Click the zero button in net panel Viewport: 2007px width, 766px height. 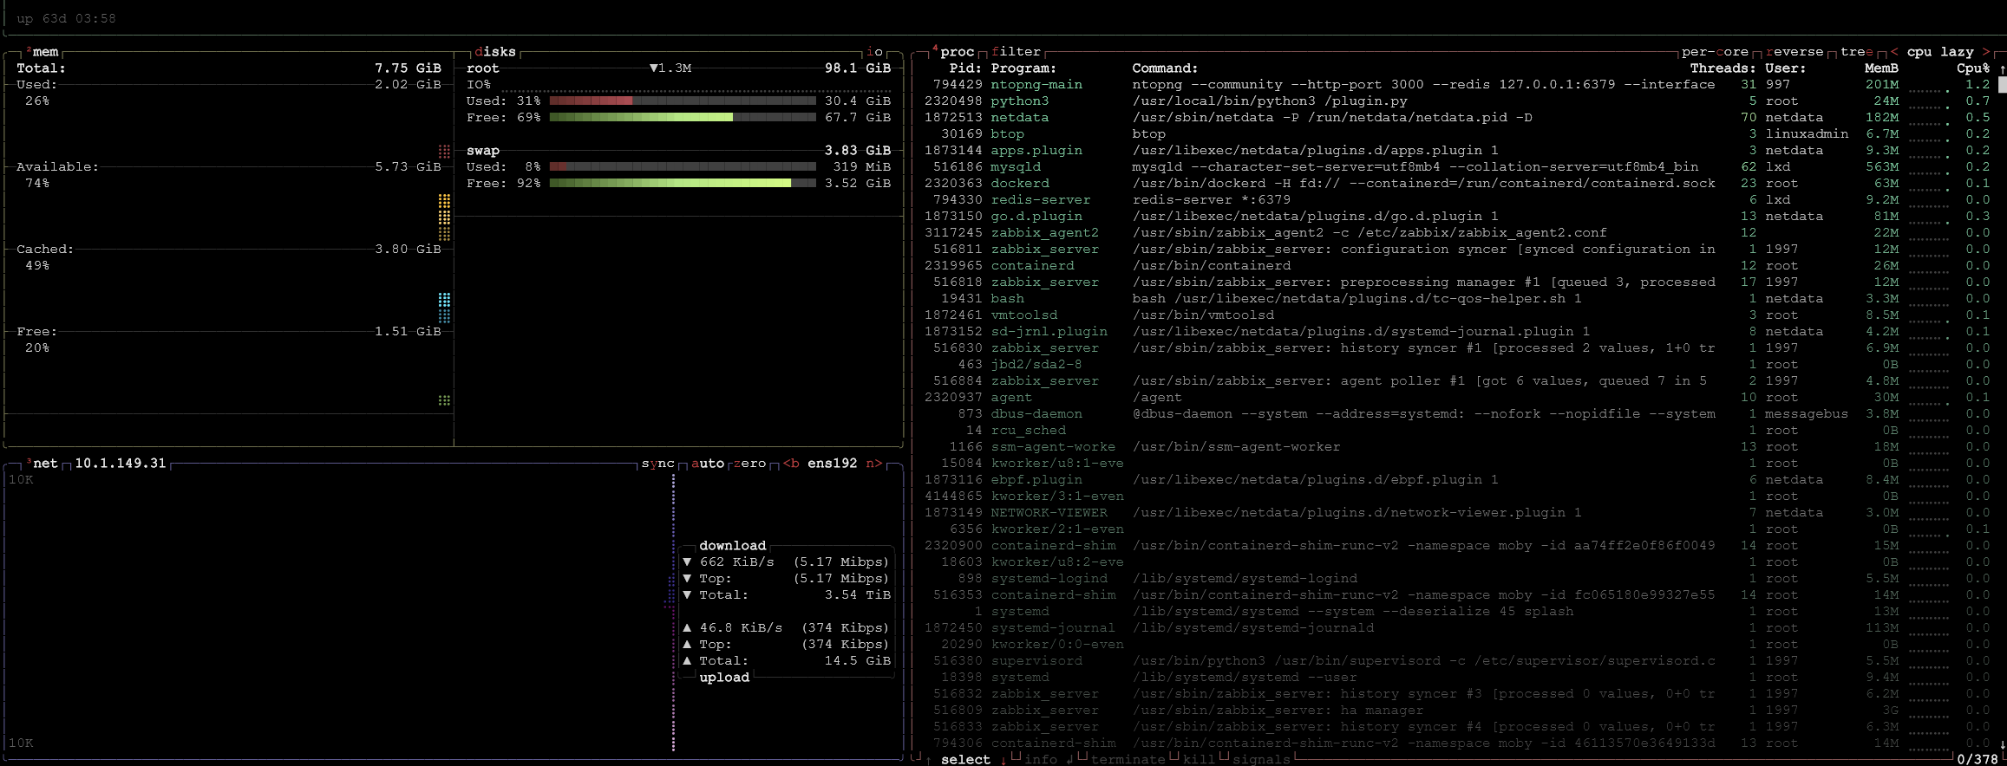[x=749, y=464]
